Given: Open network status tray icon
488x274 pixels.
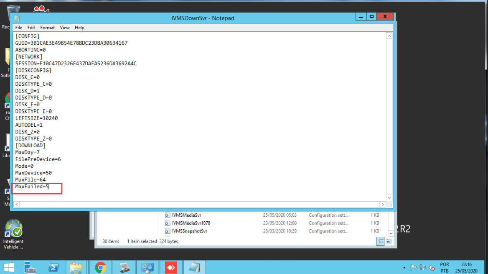Looking at the screenshot, I should pyautogui.click(x=423, y=267).
